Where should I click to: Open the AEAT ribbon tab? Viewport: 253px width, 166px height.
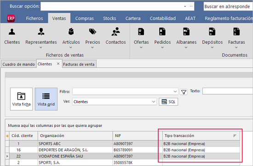click(190, 18)
